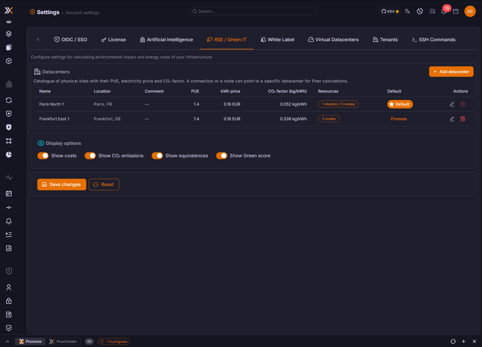Viewport: 482px width, 347px height.
Task: Open the commit node sidebar icon
Action: (9, 208)
